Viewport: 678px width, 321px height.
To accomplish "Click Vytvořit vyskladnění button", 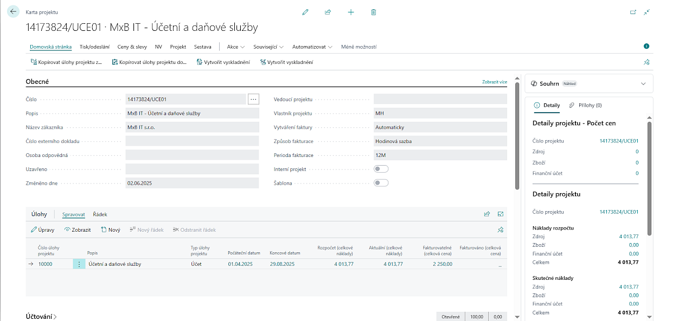I will tap(223, 62).
